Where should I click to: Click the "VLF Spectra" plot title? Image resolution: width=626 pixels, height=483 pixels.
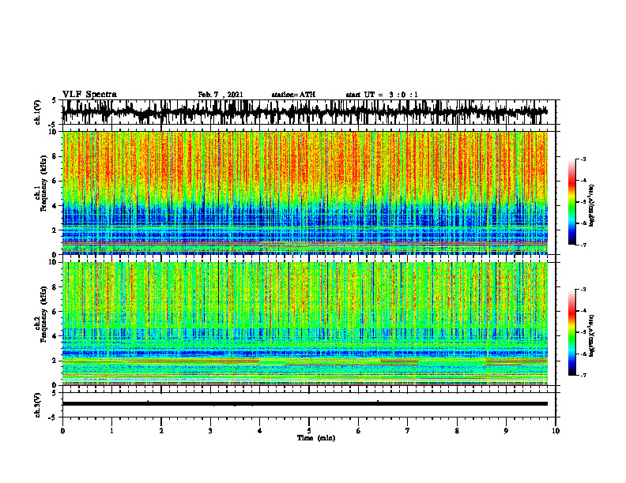89,95
